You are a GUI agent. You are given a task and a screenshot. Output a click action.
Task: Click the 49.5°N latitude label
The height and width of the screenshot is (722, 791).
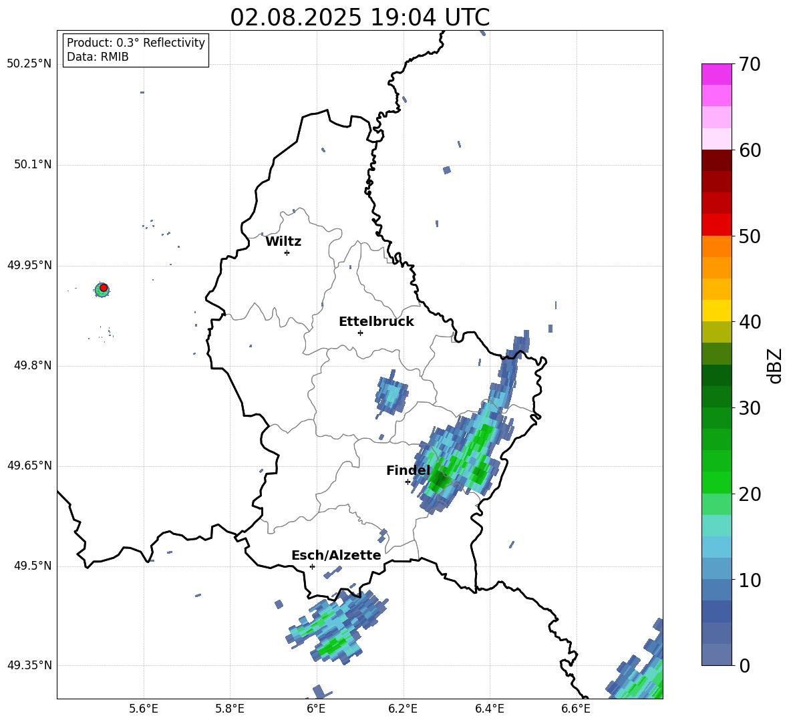pos(33,566)
